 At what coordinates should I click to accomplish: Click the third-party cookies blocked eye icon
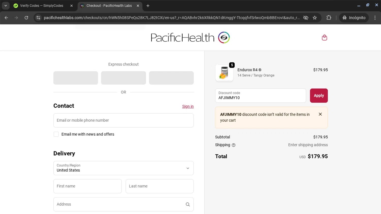pyautogui.click(x=306, y=18)
